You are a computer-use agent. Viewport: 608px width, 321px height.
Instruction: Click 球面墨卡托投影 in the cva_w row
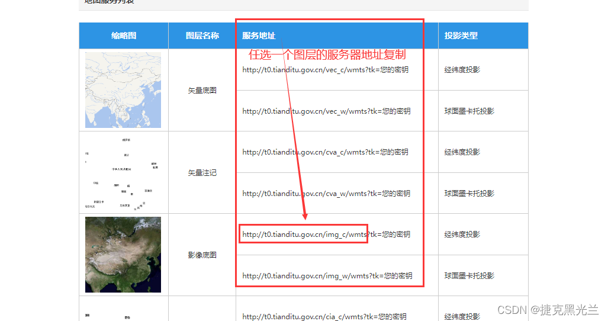tap(469, 194)
